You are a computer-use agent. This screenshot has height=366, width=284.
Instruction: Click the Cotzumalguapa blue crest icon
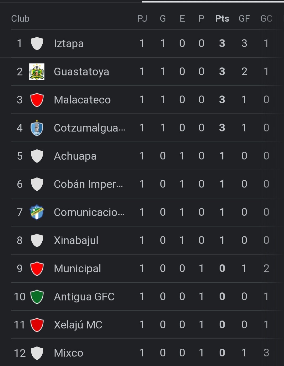click(37, 128)
